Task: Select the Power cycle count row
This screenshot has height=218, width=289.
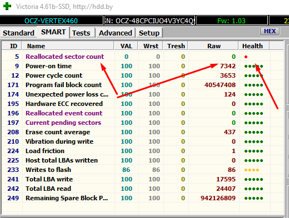Action: tap(143, 75)
